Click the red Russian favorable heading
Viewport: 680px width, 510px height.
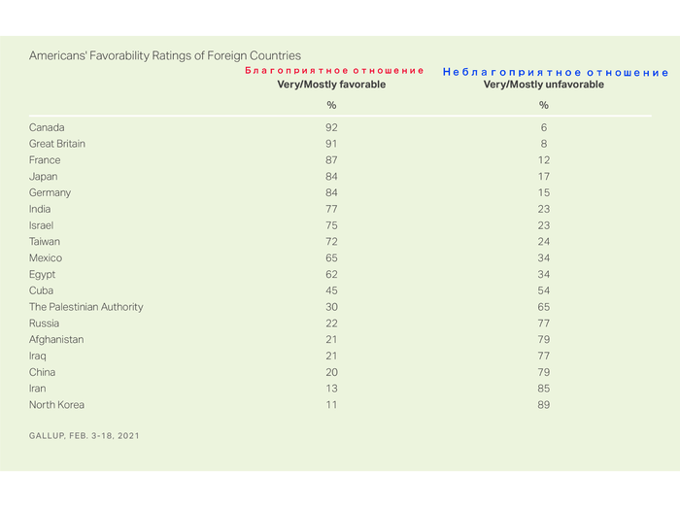tap(334, 72)
